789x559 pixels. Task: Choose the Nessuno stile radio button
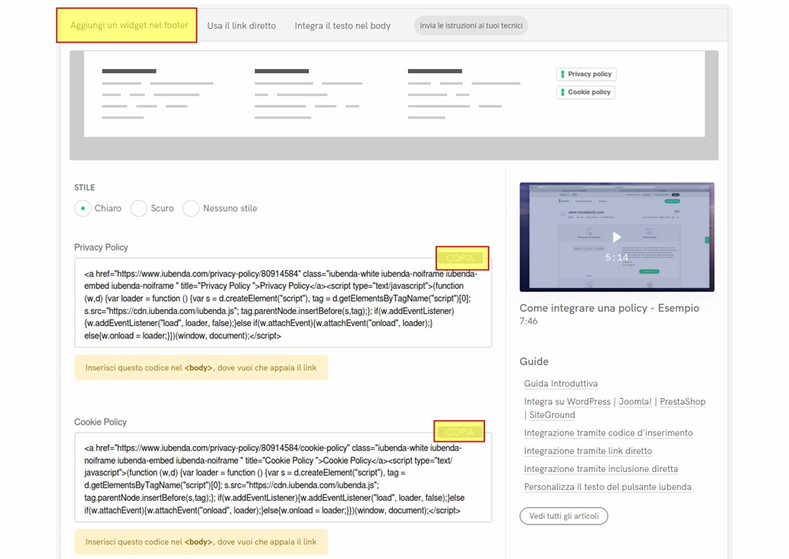coord(191,208)
